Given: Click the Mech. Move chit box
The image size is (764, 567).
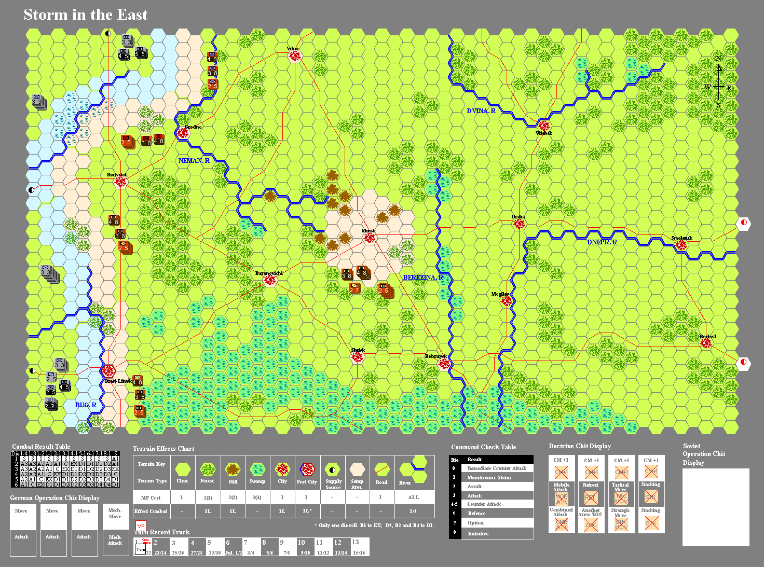Looking at the screenshot, I should click(115, 516).
